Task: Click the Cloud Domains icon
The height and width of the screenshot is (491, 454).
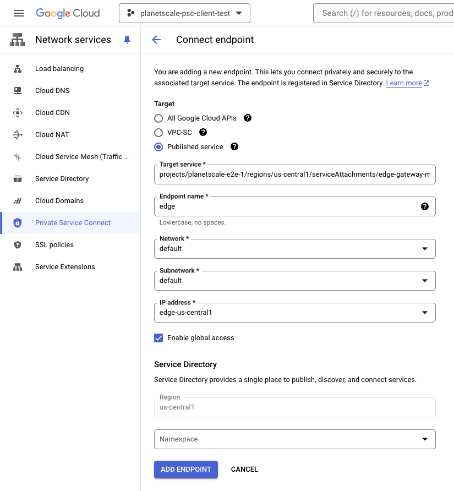Action: (x=17, y=200)
